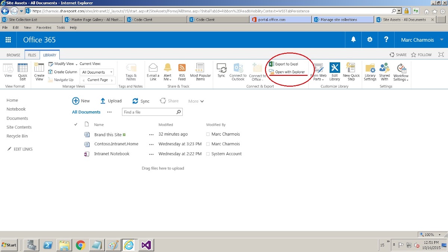Open the Settings gear in Office 365 bar
This screenshot has height=252, width=448.
coord(370,40)
